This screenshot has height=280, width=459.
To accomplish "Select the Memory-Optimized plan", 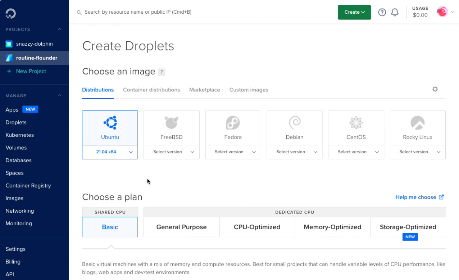I will coord(333,227).
